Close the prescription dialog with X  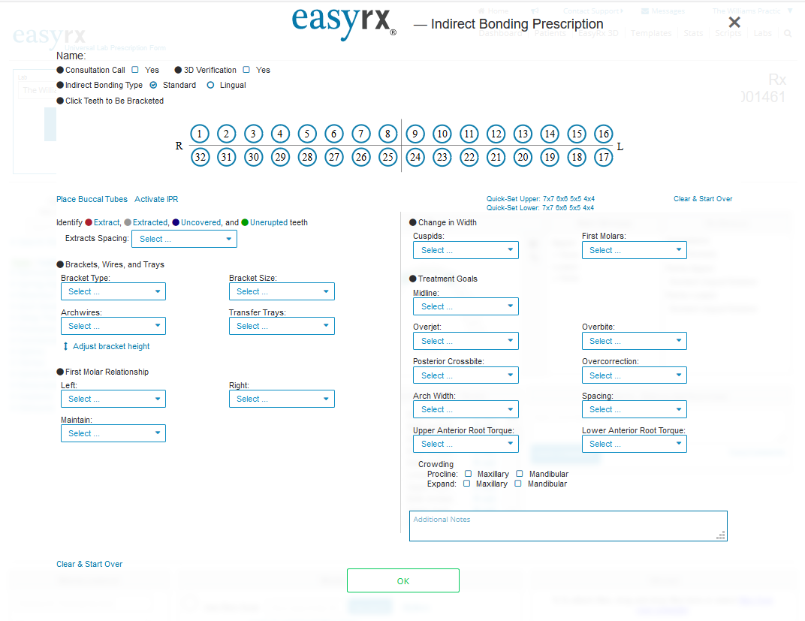pyautogui.click(x=734, y=22)
